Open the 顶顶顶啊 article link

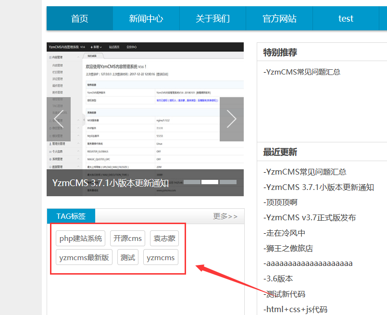coord(280,202)
